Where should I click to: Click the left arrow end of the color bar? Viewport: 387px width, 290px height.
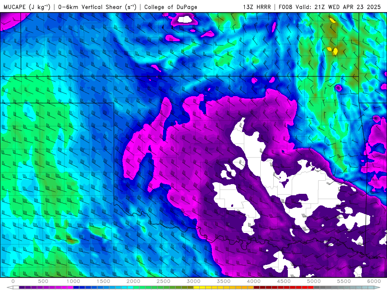click(10, 288)
